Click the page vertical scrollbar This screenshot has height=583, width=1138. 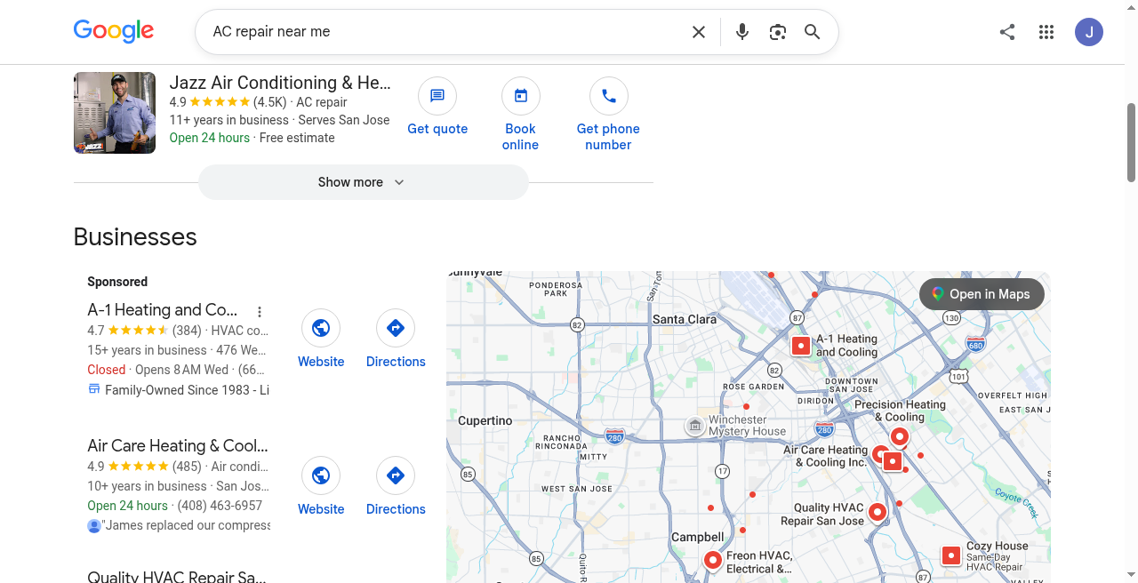1132,142
